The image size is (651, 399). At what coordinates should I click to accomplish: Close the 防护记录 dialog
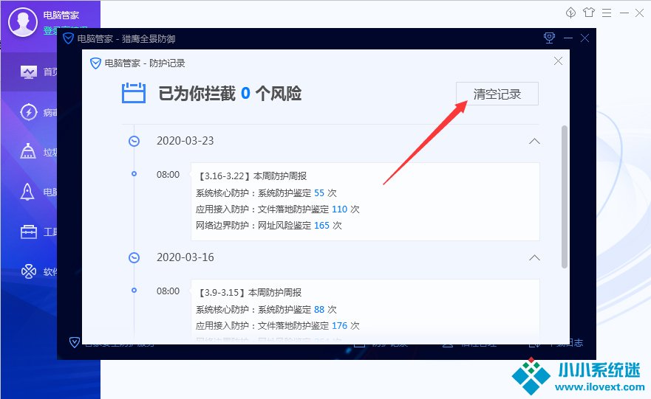point(558,61)
